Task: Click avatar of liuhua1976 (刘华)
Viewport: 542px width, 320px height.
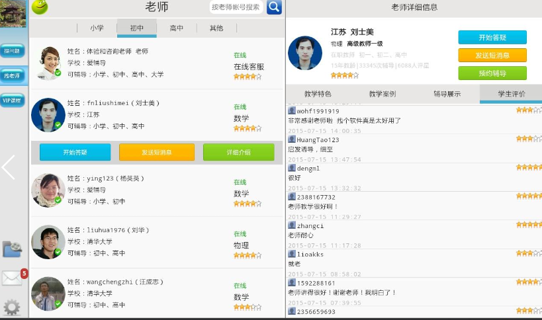Action: pos(48,242)
